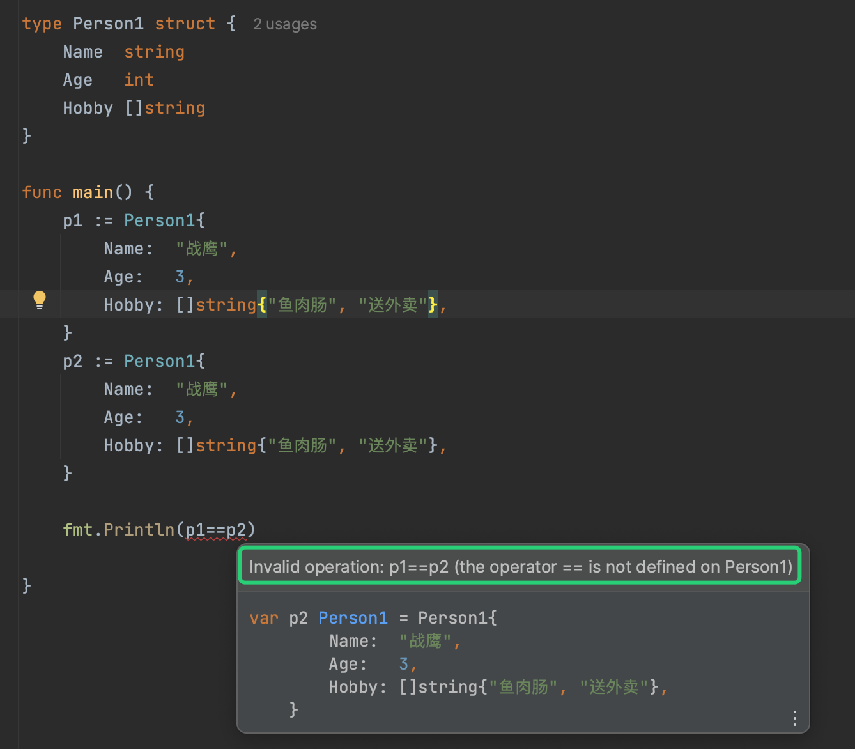Click 'p1 := Person1{' line
This screenshot has width=855, height=749.
click(x=134, y=220)
